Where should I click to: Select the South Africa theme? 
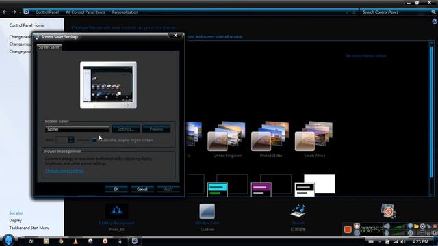[x=314, y=139]
